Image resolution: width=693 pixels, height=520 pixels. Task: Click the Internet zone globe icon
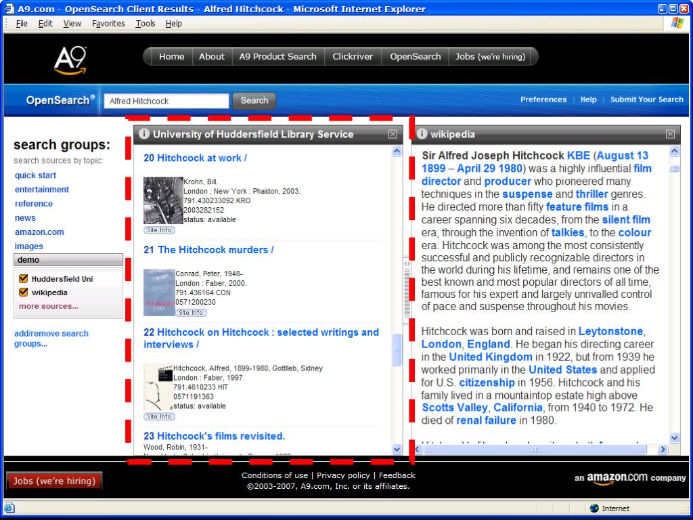(x=594, y=508)
